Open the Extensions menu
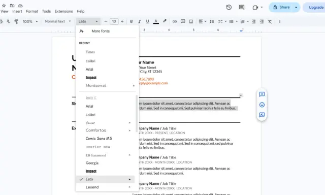This screenshot has width=325, height=195. point(63,11)
